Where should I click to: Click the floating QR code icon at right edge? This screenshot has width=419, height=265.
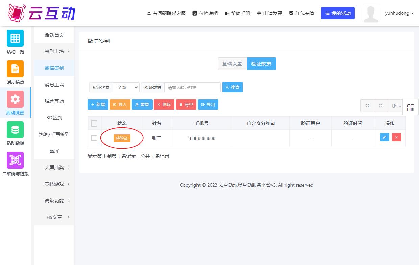[x=411, y=108]
